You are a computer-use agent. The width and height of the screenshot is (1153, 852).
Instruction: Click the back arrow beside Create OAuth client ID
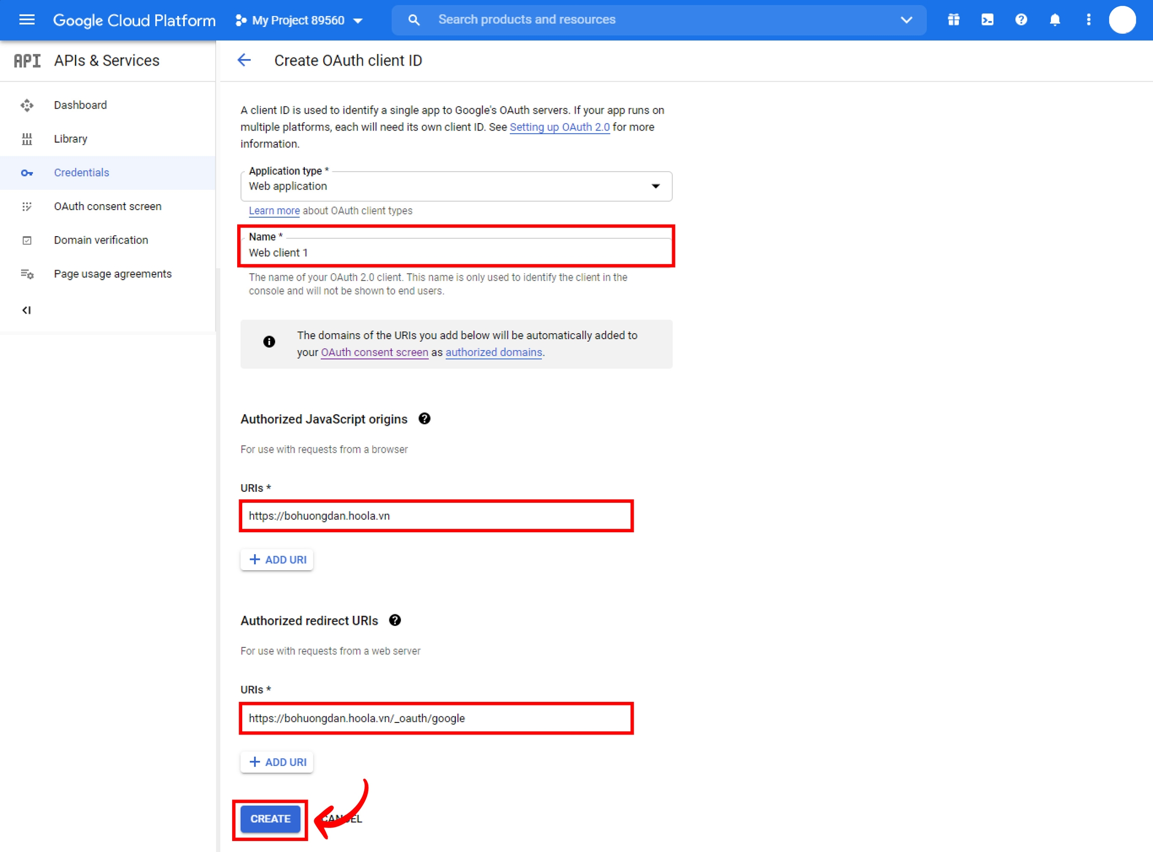(244, 61)
